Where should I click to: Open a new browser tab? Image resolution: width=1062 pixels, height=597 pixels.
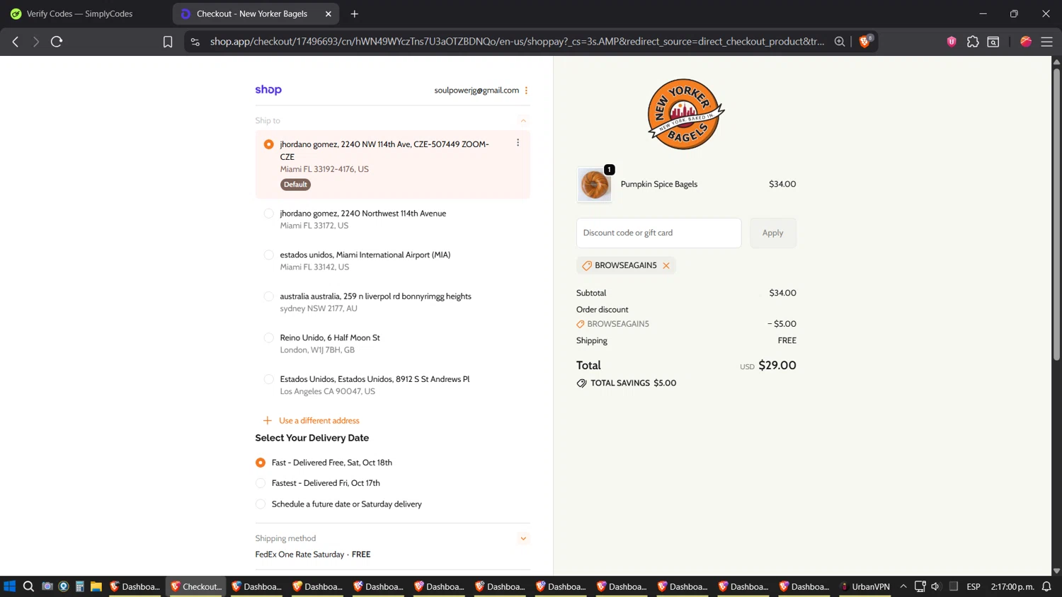[355, 13]
